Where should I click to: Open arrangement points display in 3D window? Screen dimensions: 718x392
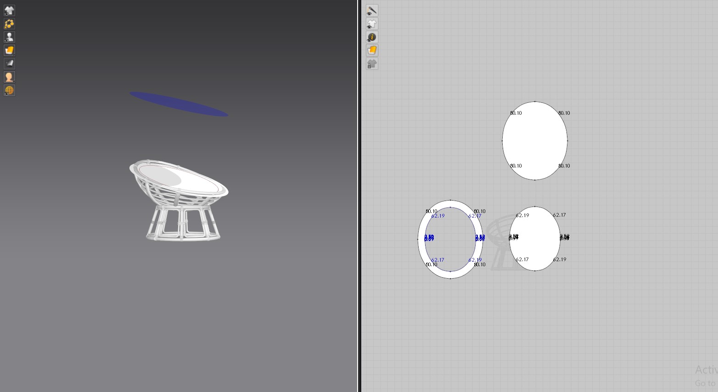pyautogui.click(x=9, y=23)
